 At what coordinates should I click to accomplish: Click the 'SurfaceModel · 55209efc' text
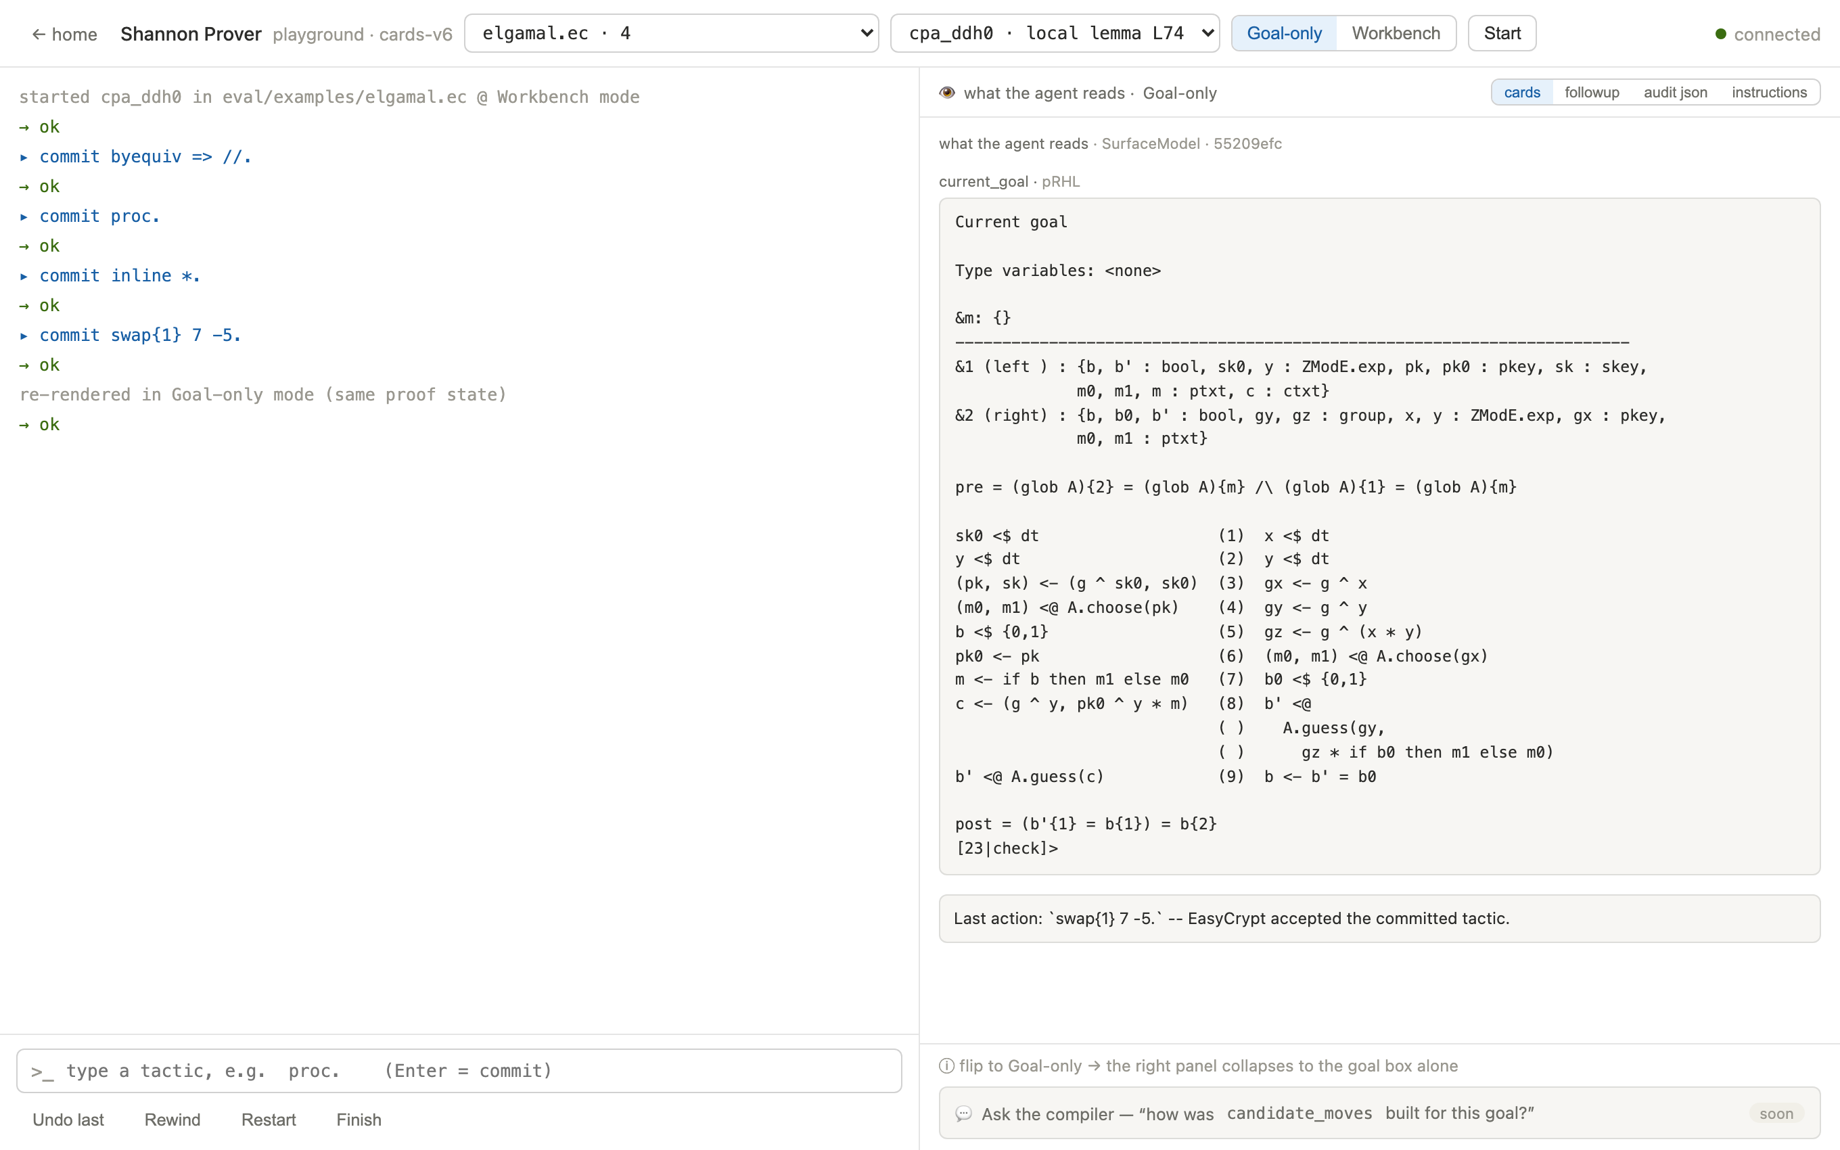(x=1191, y=143)
